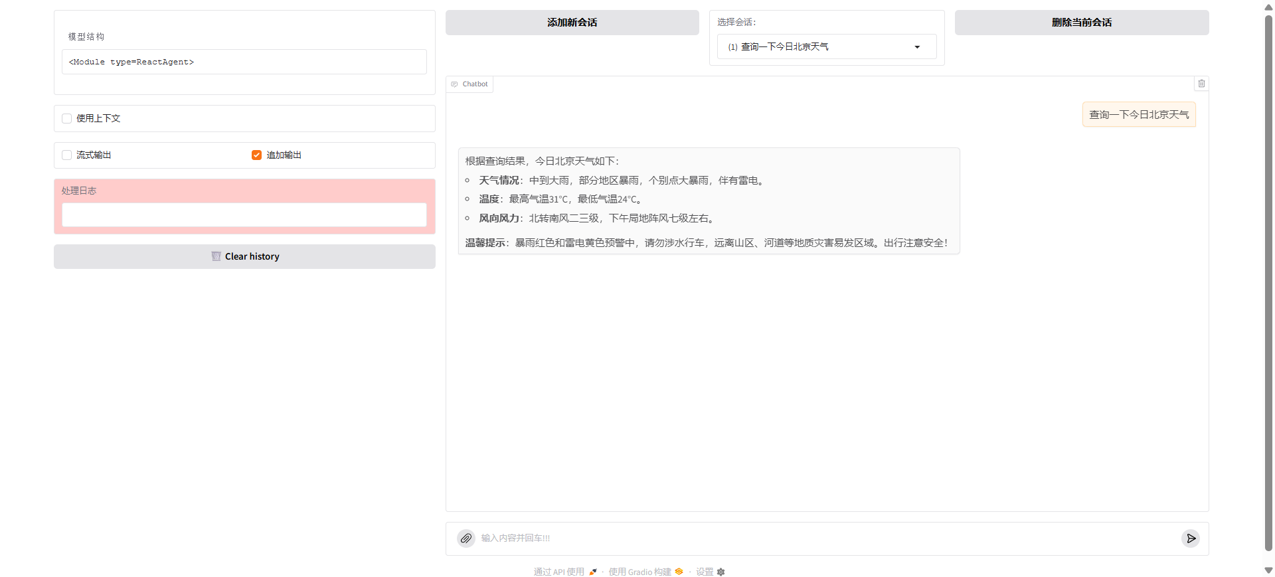Screen dimensions: 1275x577
Task: Enable the 流式输出 checkbox
Action: (66, 155)
